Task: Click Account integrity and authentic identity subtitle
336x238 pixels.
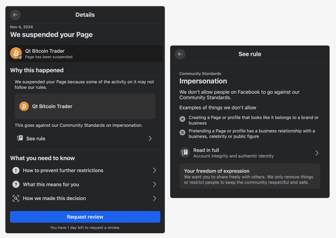Action: 234,156
